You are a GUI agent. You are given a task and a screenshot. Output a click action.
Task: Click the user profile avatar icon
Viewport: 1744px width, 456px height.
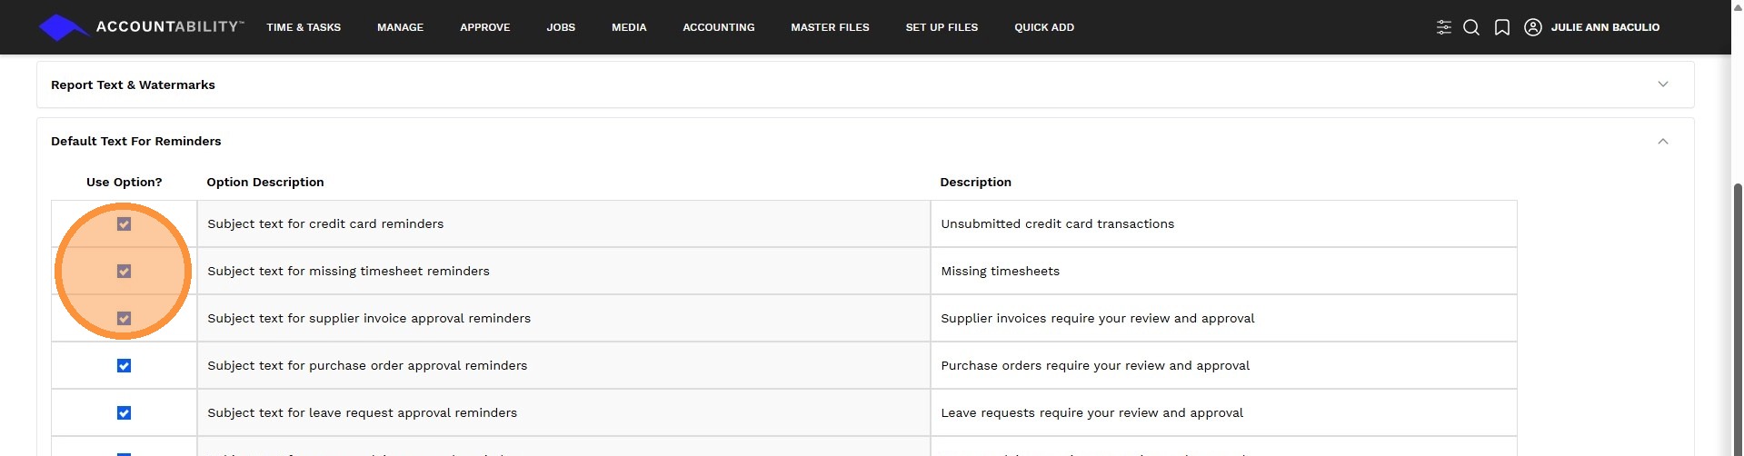1532,27
